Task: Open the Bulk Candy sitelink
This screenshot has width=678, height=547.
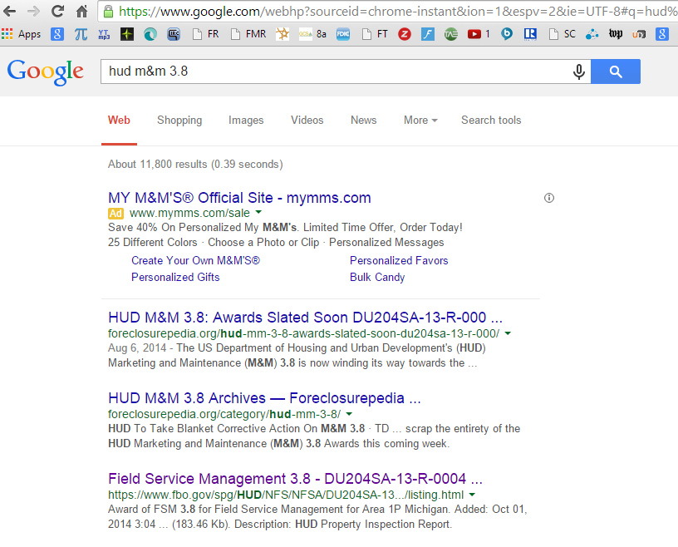Action: click(377, 277)
